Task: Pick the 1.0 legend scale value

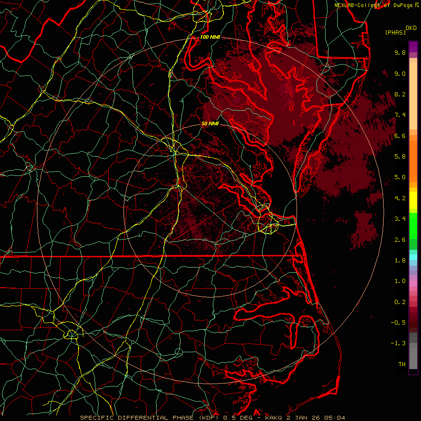Action: pyautogui.click(x=400, y=281)
